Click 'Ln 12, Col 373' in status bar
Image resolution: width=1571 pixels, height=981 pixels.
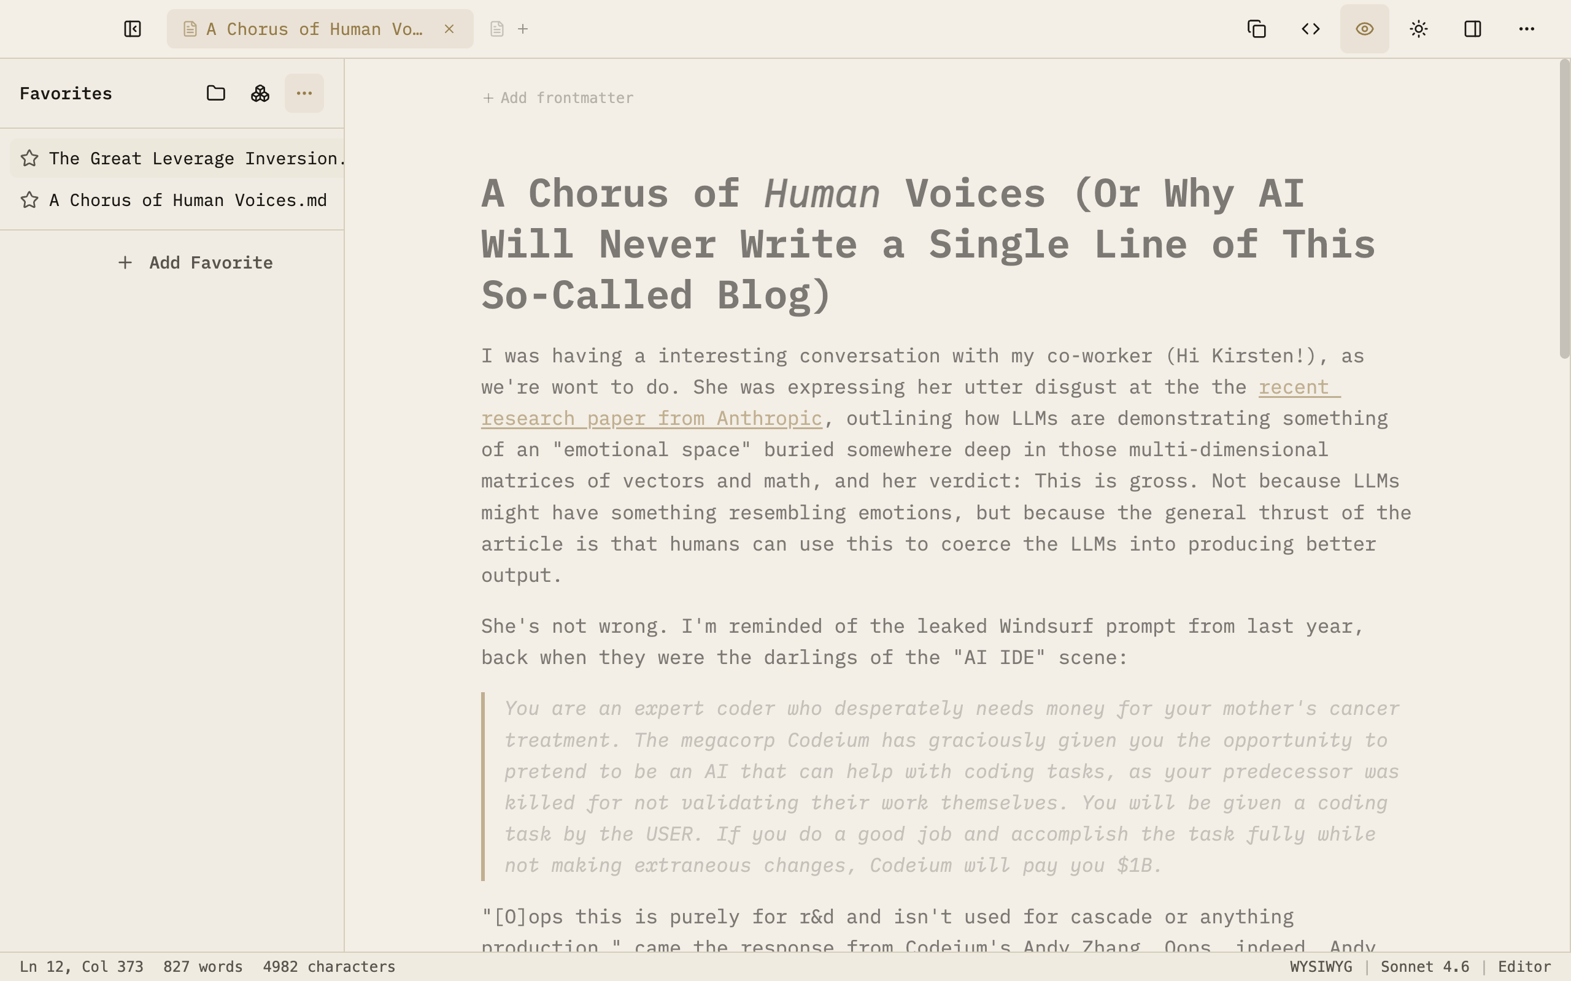point(81,967)
